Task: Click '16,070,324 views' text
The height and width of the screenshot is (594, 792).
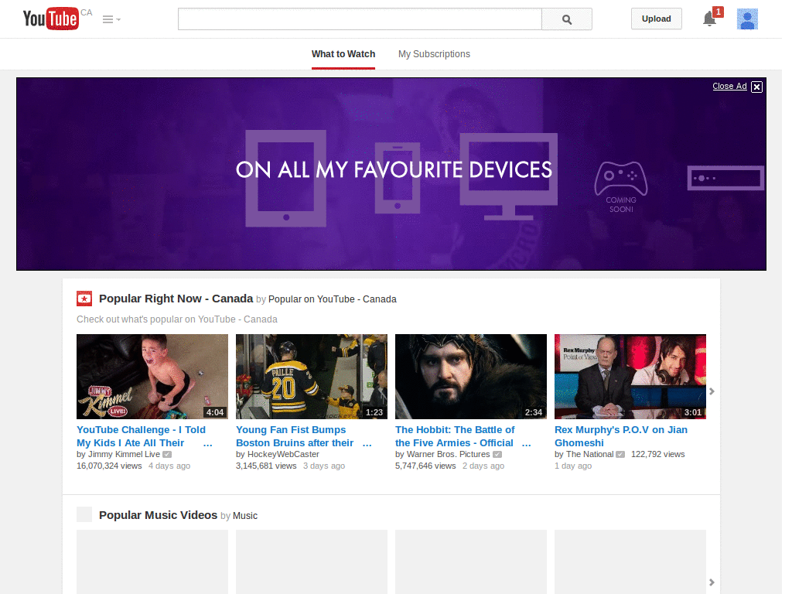Action: 109,466
